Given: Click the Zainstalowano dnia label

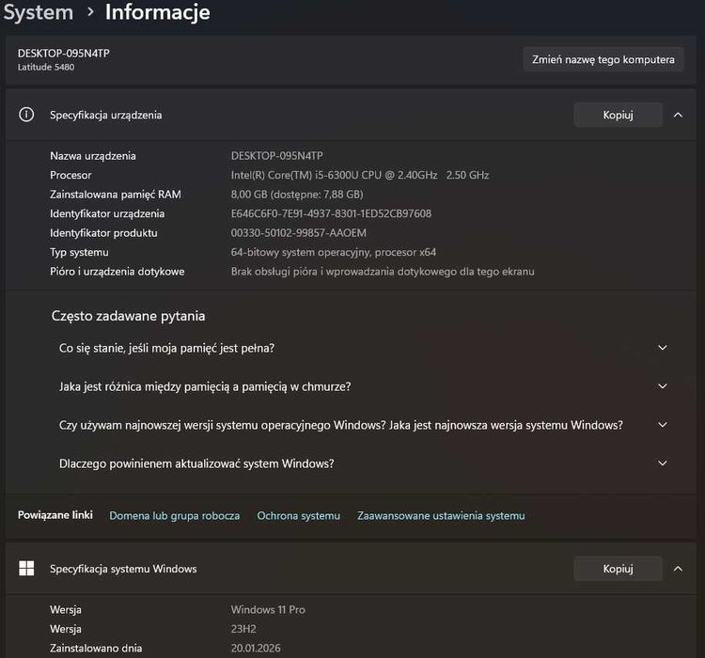Looking at the screenshot, I should (x=96, y=648).
